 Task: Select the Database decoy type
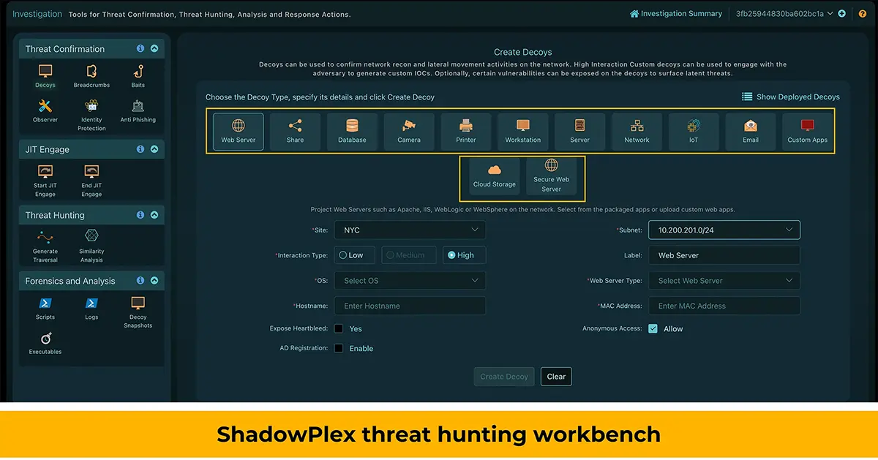tap(352, 132)
